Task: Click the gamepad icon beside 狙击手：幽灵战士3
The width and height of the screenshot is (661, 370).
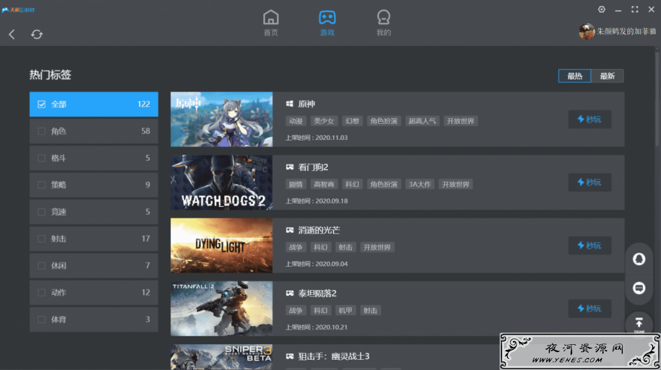Action: 290,356
